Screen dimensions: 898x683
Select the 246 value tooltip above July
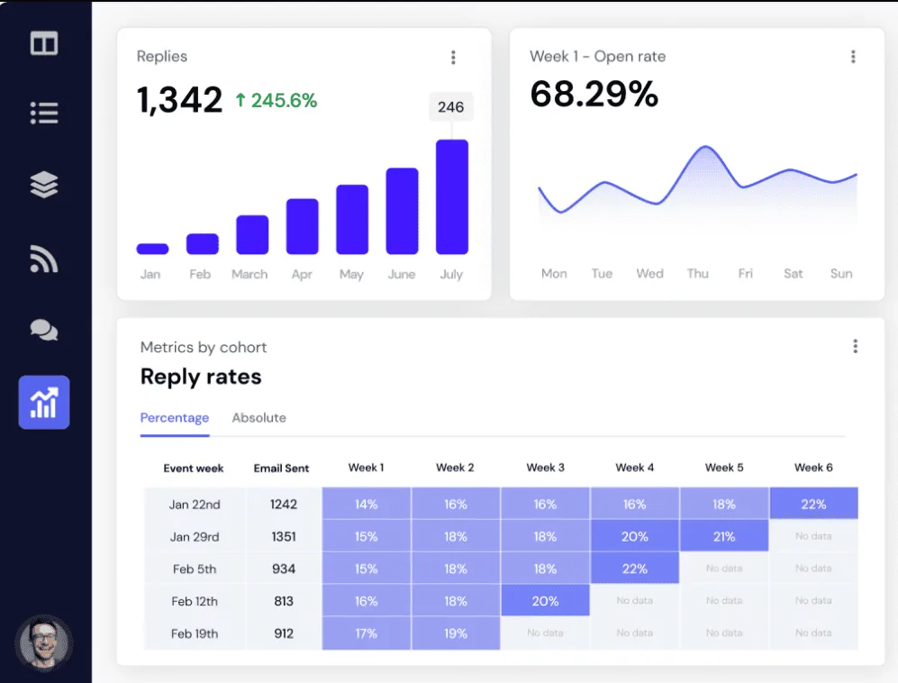point(450,106)
